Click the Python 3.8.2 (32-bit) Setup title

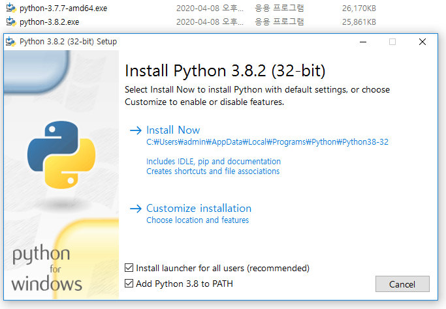(68, 42)
